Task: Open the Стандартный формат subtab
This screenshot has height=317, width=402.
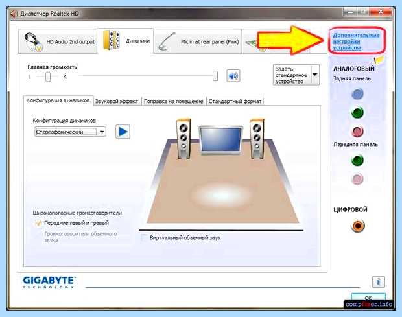Action: coord(235,101)
